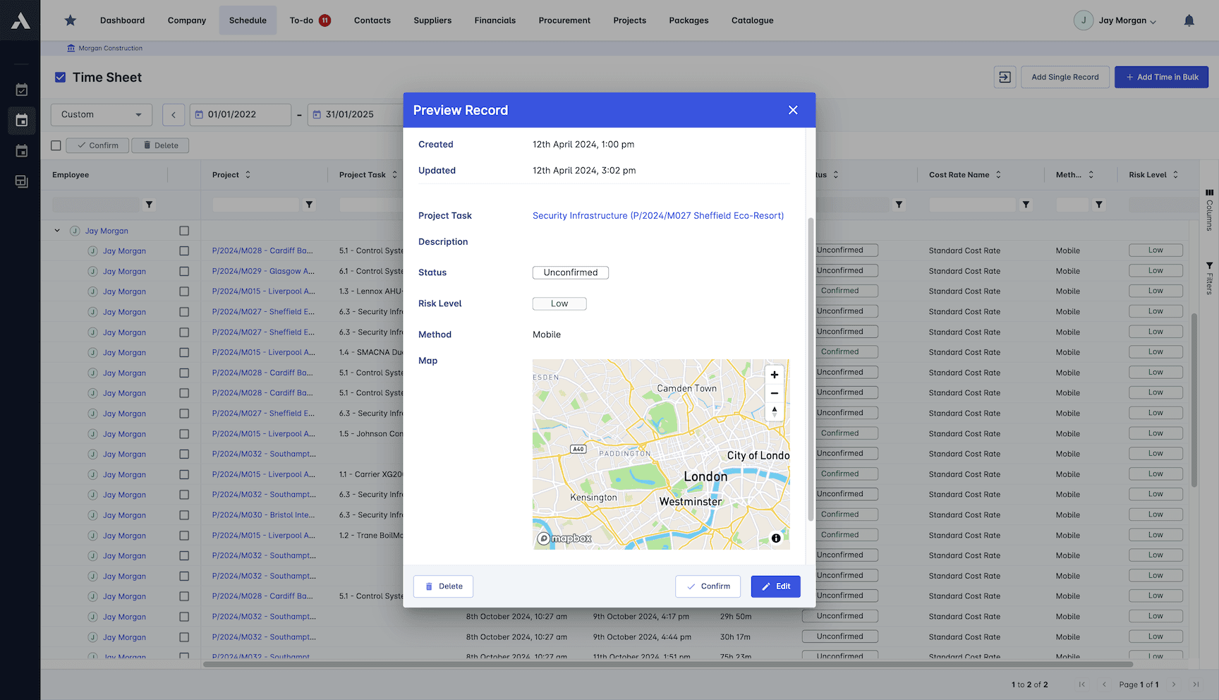Tick the checkbox beside the Time Sheet heading
Image resolution: width=1219 pixels, height=700 pixels.
click(x=61, y=77)
